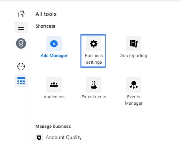Click the Ads Manager text label
This screenshot has width=181, height=147.
(x=54, y=56)
